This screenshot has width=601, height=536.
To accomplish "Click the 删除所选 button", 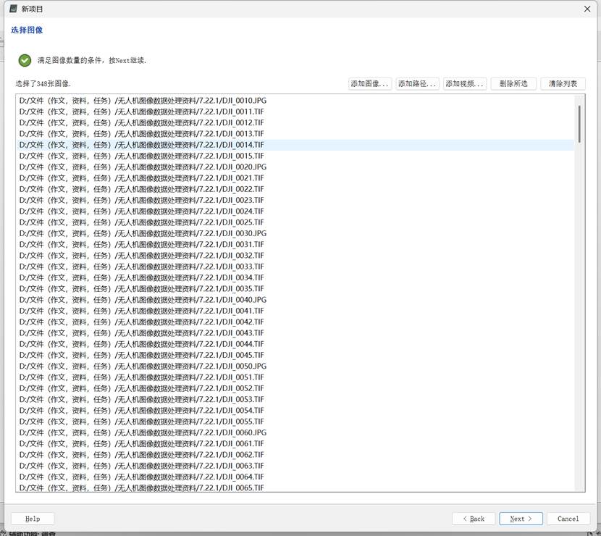I will pos(513,83).
